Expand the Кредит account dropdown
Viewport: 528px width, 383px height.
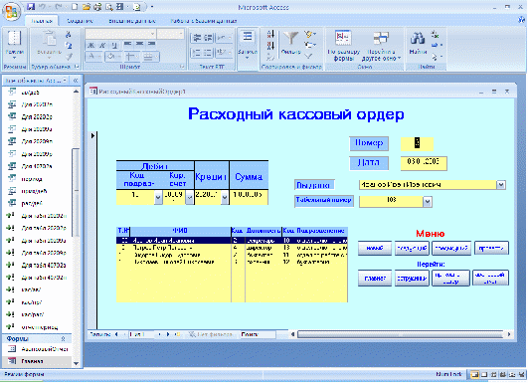[225, 198]
